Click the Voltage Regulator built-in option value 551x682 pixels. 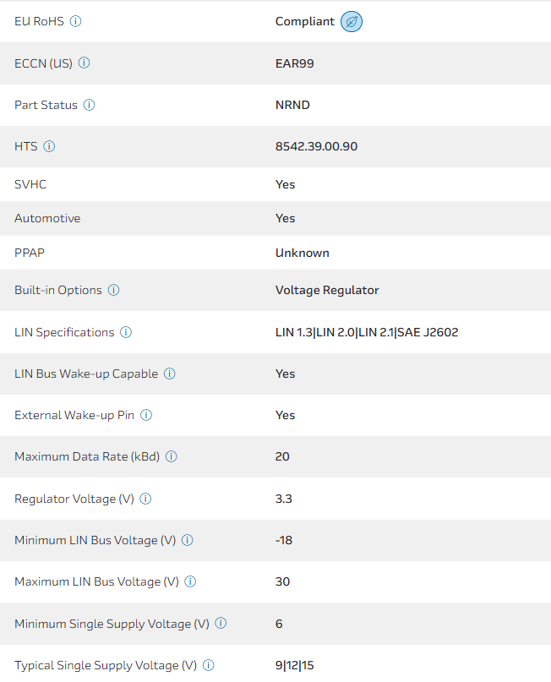pos(327,291)
